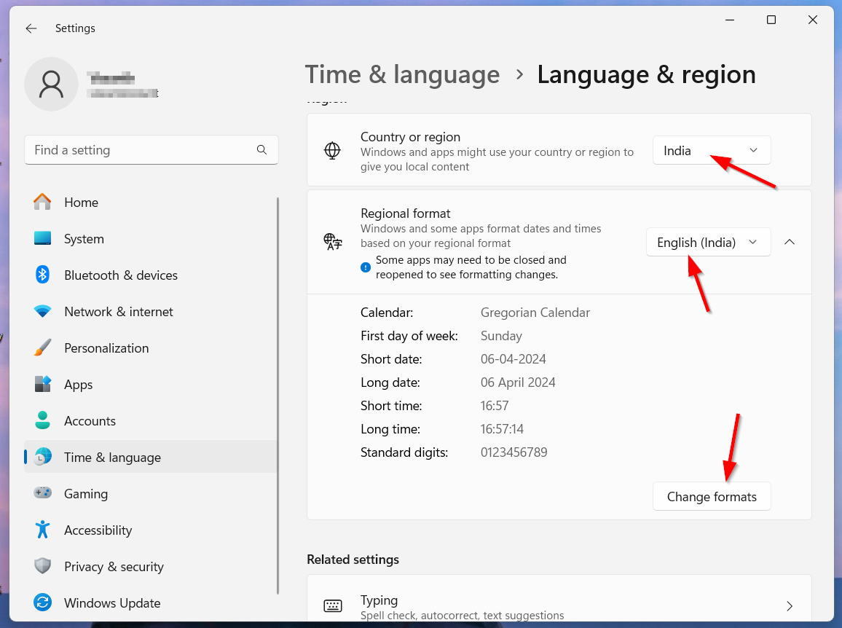The image size is (842, 628).
Task: Click the First day of week Sunday value
Action: coord(501,336)
